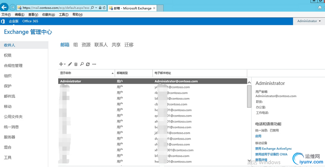Switch to Office 365 in the blue bar
The height and width of the screenshot is (167, 325).
30,21
